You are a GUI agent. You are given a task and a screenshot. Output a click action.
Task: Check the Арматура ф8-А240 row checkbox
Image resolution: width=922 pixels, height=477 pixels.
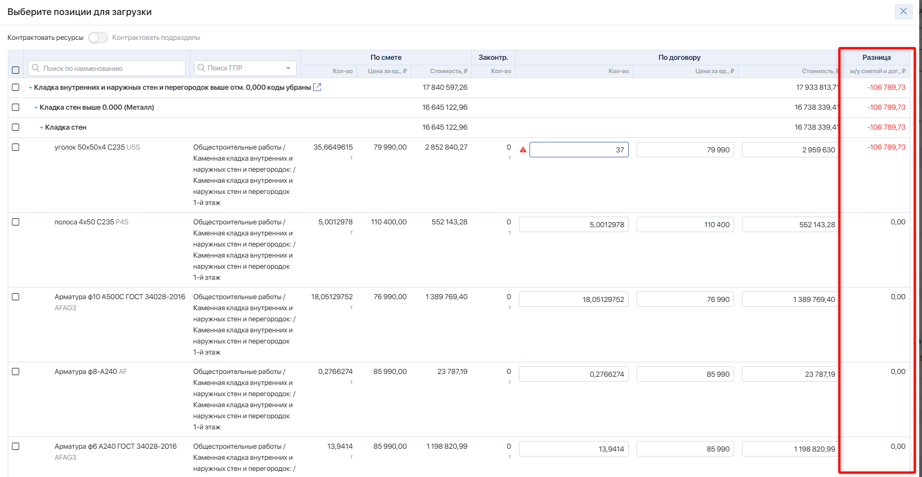click(16, 372)
